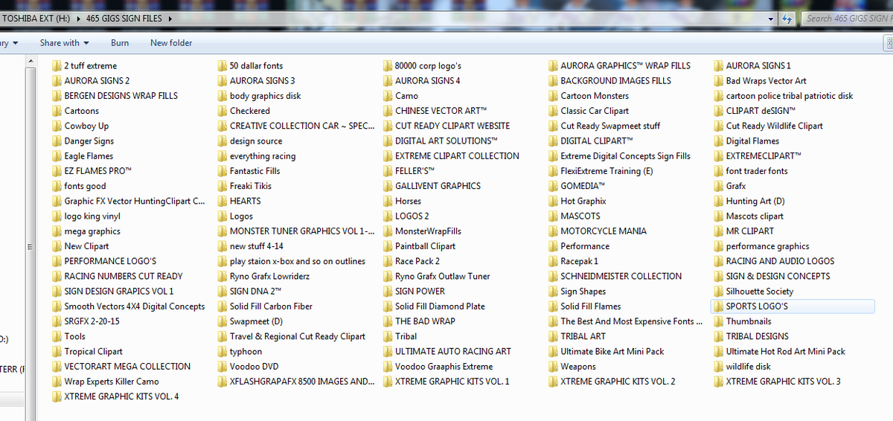Image resolution: width=893 pixels, height=421 pixels.
Task: Click the navigation pane scrollbar up arrow
Action: point(31,61)
